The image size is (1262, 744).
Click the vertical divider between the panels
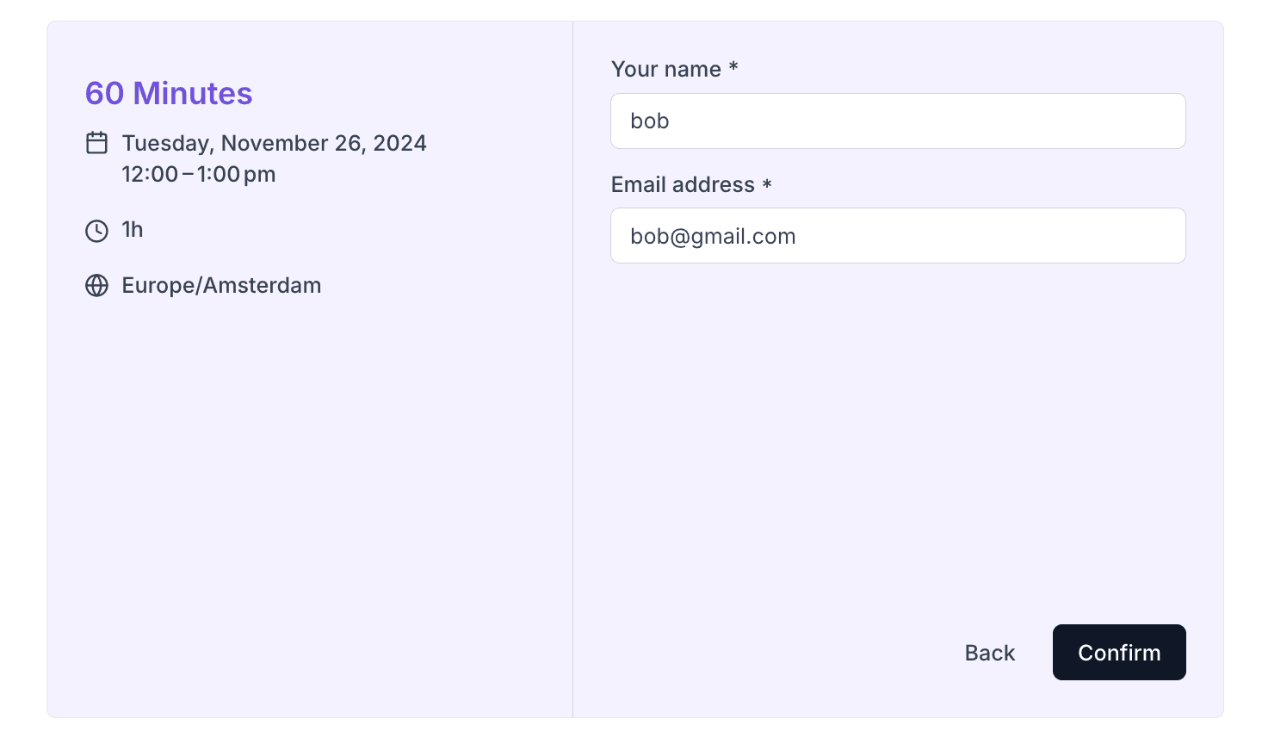pos(572,369)
